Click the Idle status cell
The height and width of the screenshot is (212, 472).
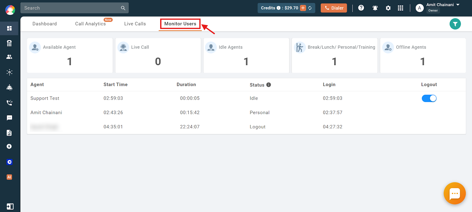pos(254,98)
